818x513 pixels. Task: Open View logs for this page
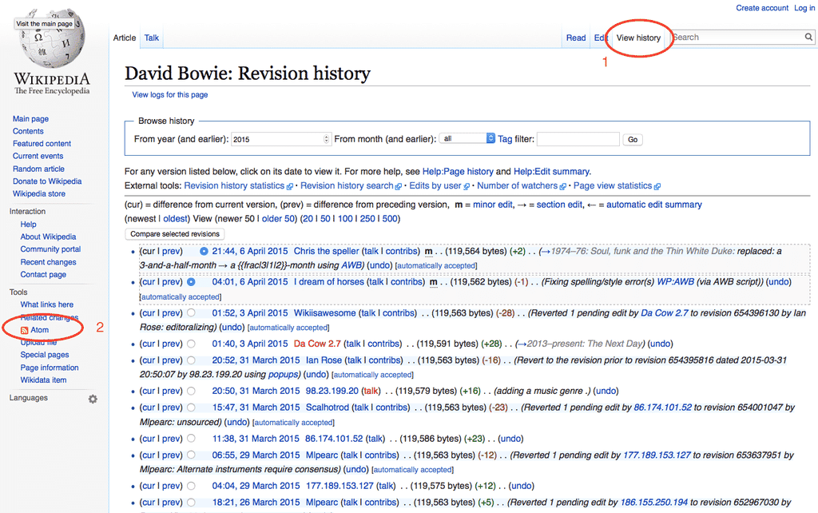click(169, 94)
